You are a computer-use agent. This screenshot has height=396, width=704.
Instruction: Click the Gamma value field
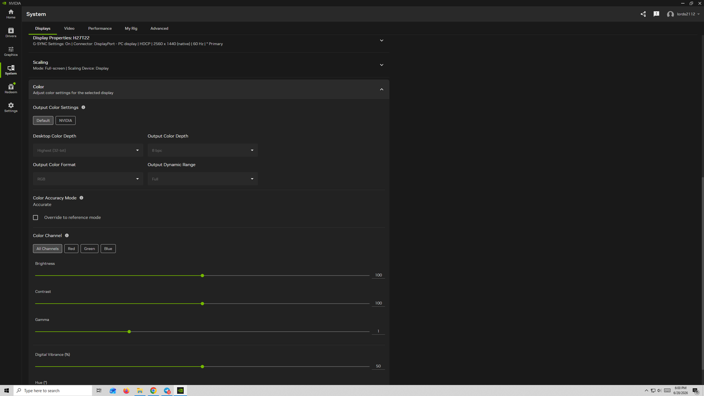pyautogui.click(x=378, y=331)
